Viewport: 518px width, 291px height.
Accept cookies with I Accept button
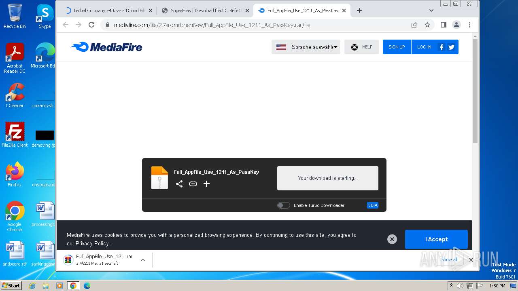point(436,239)
